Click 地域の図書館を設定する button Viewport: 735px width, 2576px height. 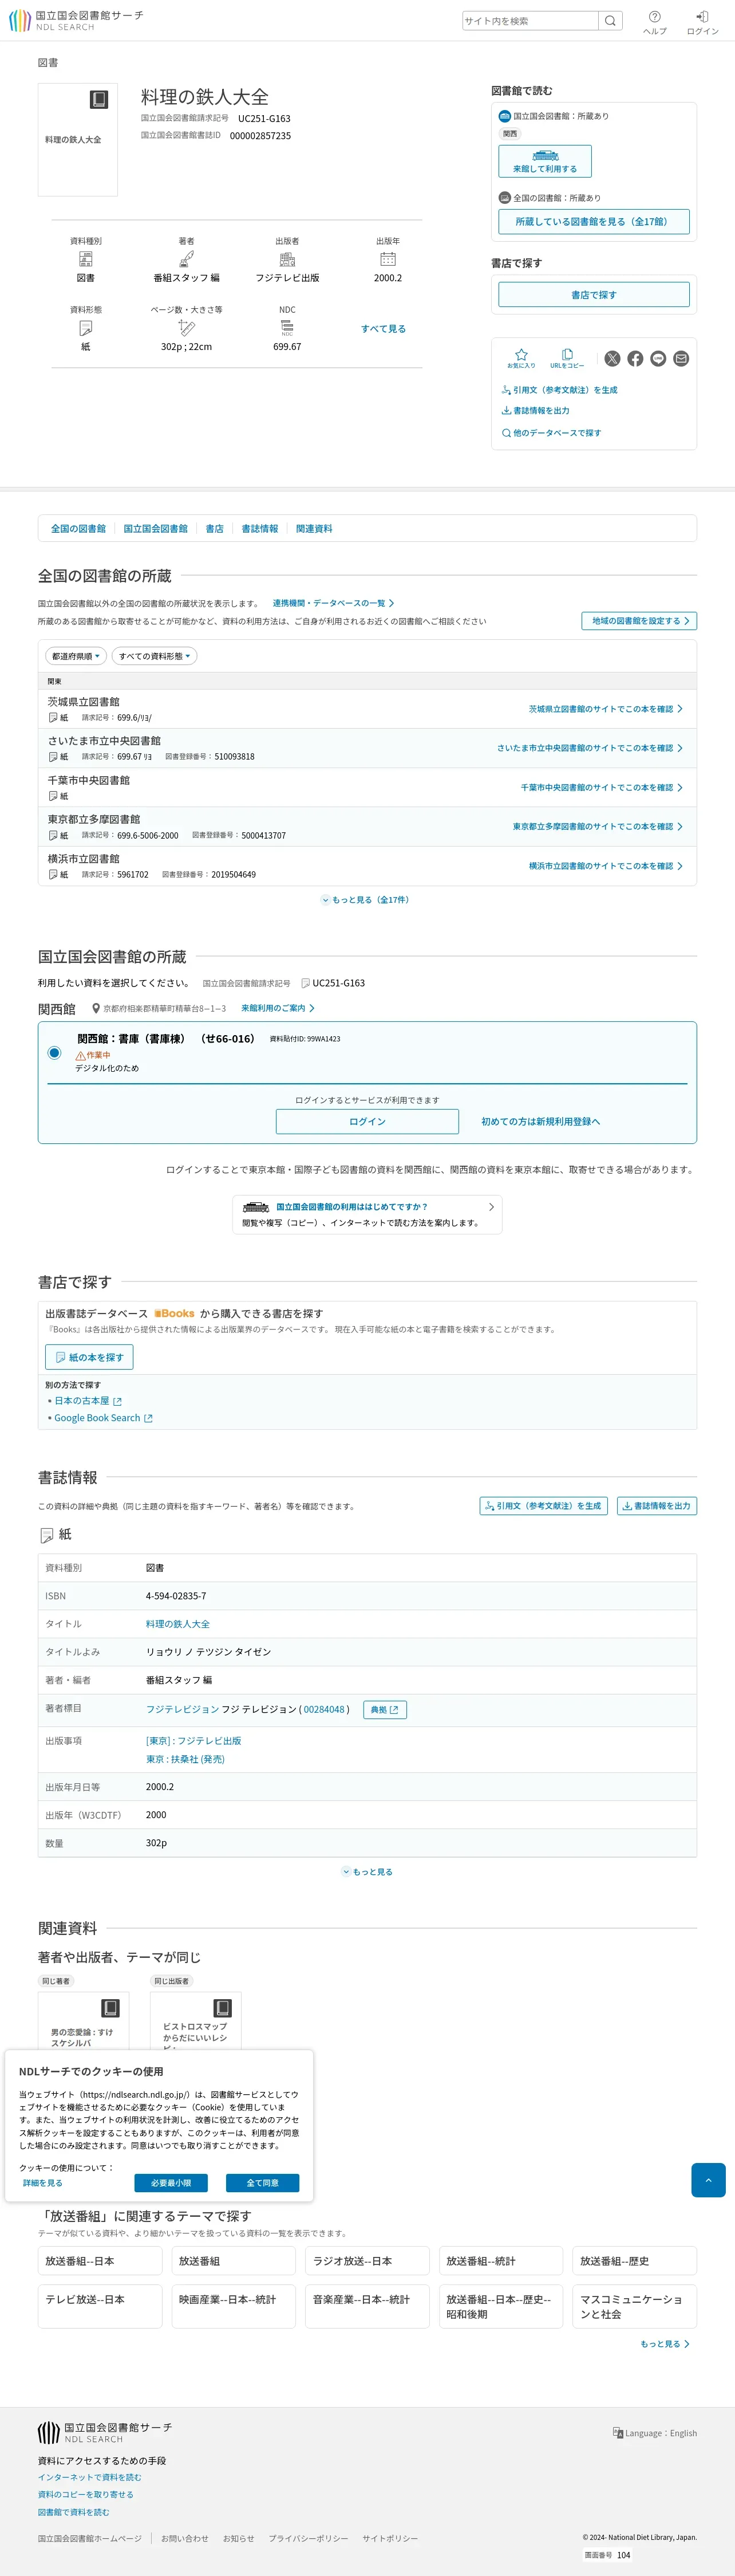639,621
